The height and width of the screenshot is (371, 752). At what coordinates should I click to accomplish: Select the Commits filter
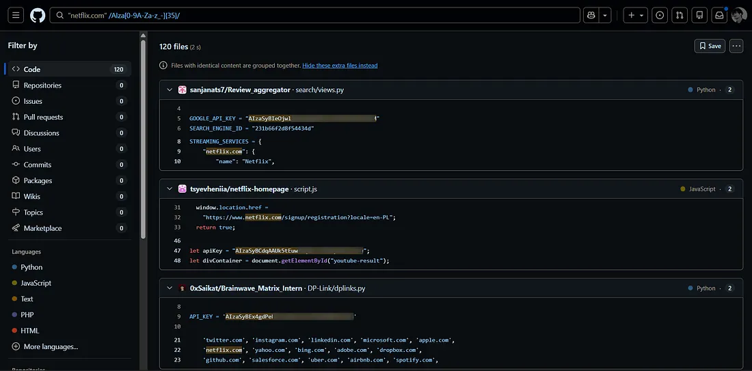[x=69, y=165]
